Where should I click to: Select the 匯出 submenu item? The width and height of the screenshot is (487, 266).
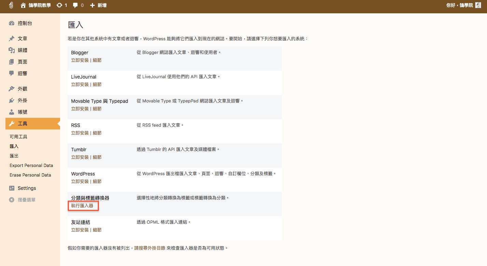pos(14,156)
